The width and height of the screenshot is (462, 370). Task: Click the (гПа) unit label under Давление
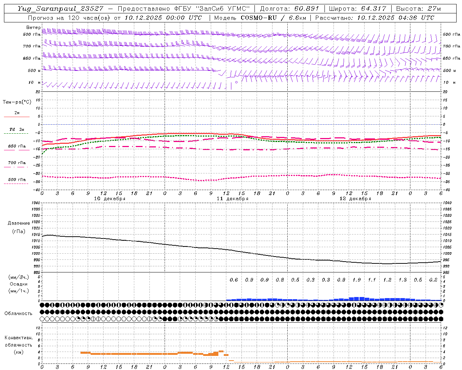[x=19, y=232]
